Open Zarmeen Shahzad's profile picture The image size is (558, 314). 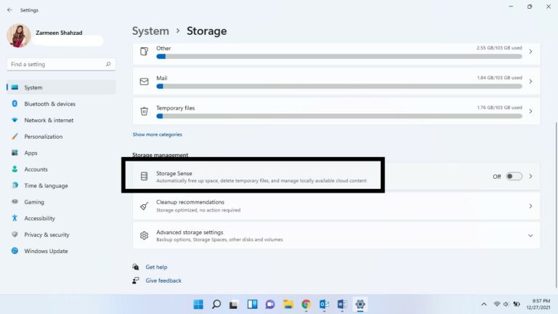pyautogui.click(x=18, y=36)
